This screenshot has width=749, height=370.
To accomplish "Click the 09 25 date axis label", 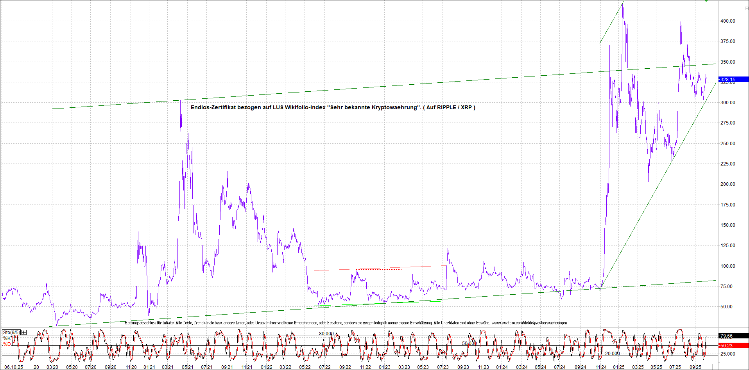I will pos(695,367).
